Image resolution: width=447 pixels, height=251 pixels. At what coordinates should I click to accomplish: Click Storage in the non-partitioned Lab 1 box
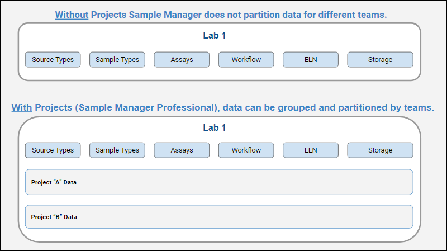point(380,59)
